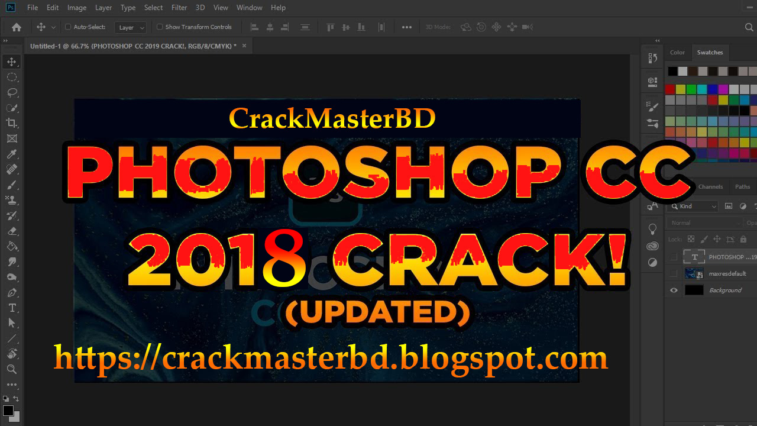
Task: Open the Learn lightbulb panel icon
Action: (653, 228)
